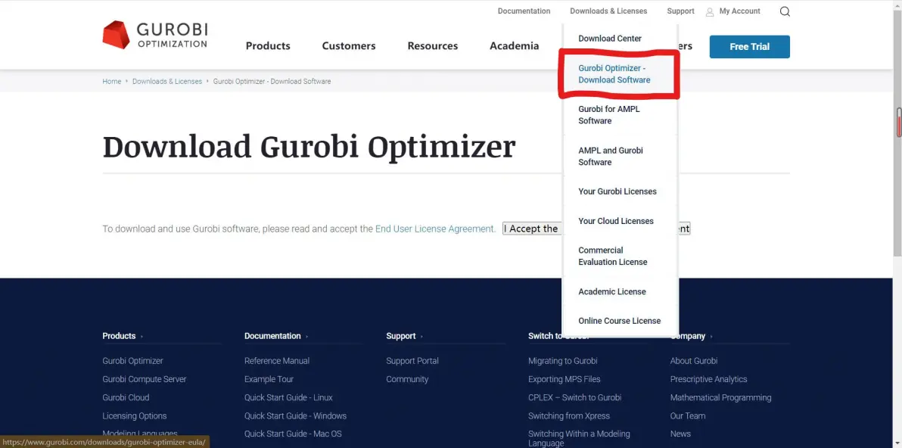Select Gurobi Optimizer - Download Software entry
The width and height of the screenshot is (902, 448).
(614, 73)
